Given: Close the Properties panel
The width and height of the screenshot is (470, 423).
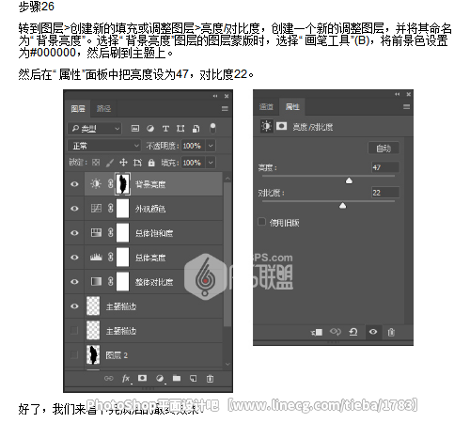Looking at the screenshot, I should pos(409,94).
